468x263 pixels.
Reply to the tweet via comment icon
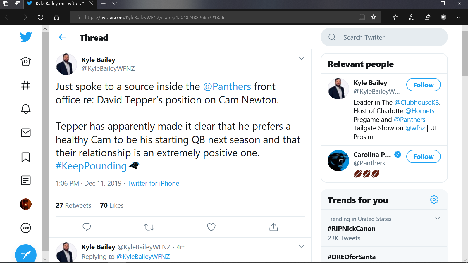tap(87, 227)
